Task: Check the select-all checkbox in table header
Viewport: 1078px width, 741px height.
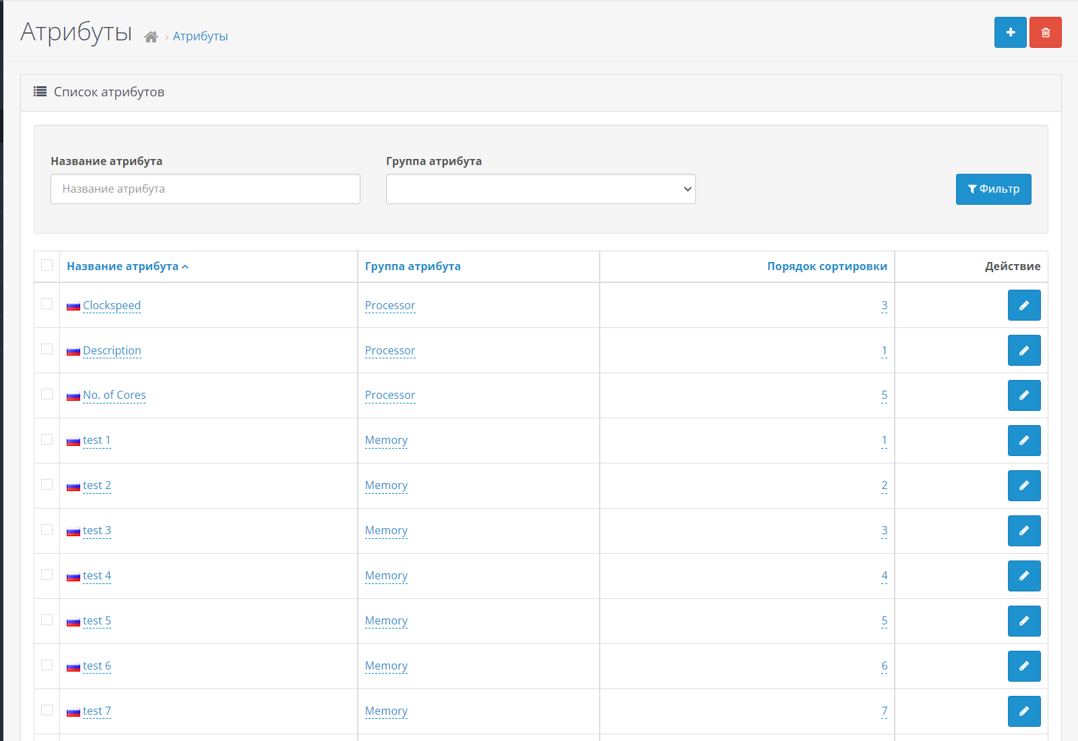Action: point(46,265)
